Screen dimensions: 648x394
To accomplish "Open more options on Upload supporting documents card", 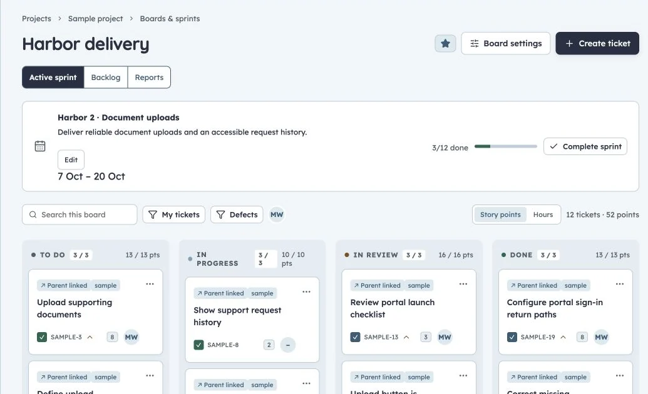I will (x=150, y=284).
